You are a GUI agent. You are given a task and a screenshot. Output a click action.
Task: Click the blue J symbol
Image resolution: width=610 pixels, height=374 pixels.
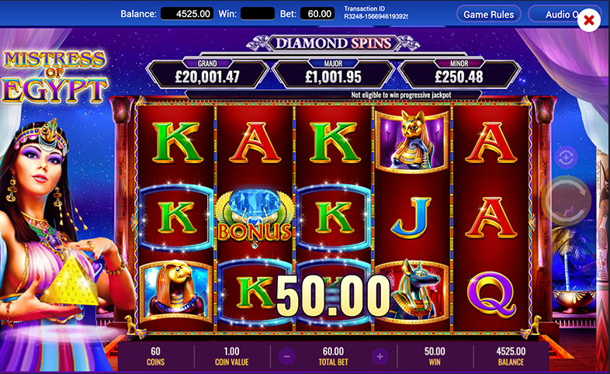coord(411,218)
